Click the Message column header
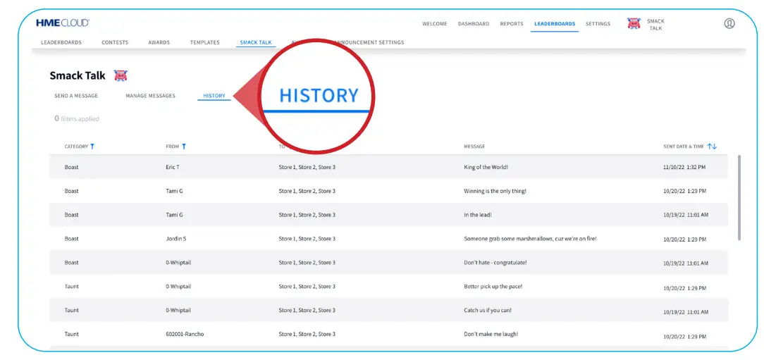The image size is (764, 360). [474, 147]
